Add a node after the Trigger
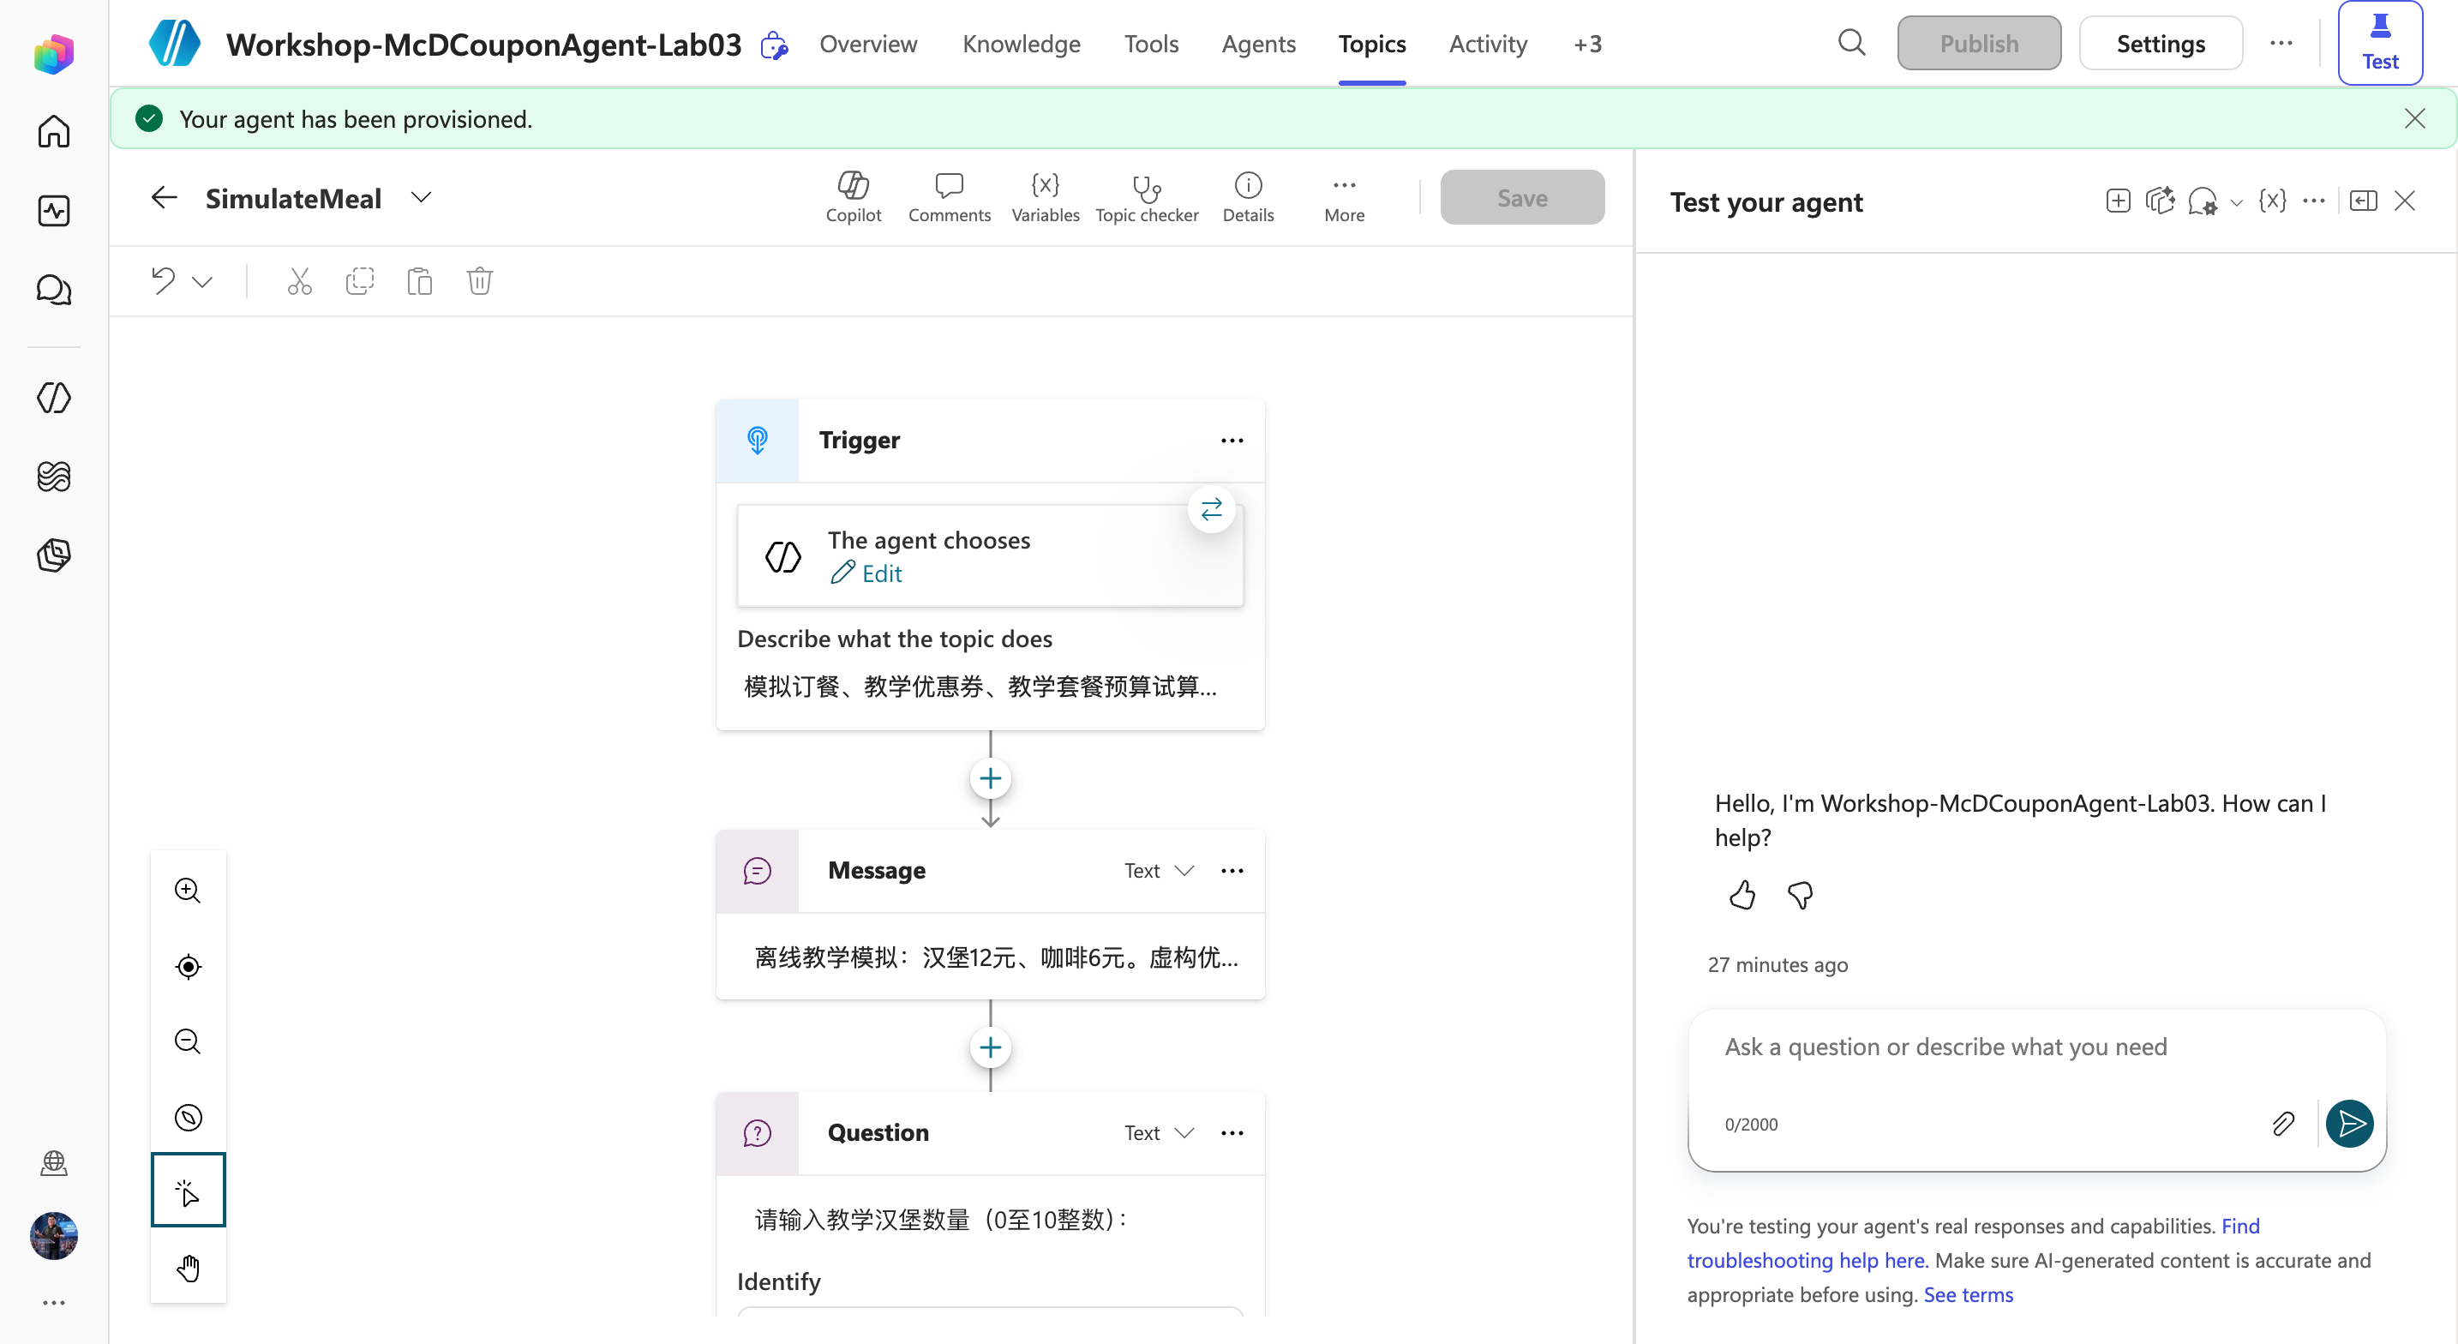This screenshot has width=2458, height=1344. (x=991, y=779)
